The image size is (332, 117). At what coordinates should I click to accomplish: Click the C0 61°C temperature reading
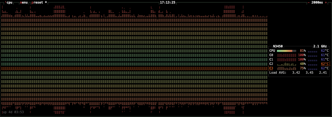click(325, 55)
